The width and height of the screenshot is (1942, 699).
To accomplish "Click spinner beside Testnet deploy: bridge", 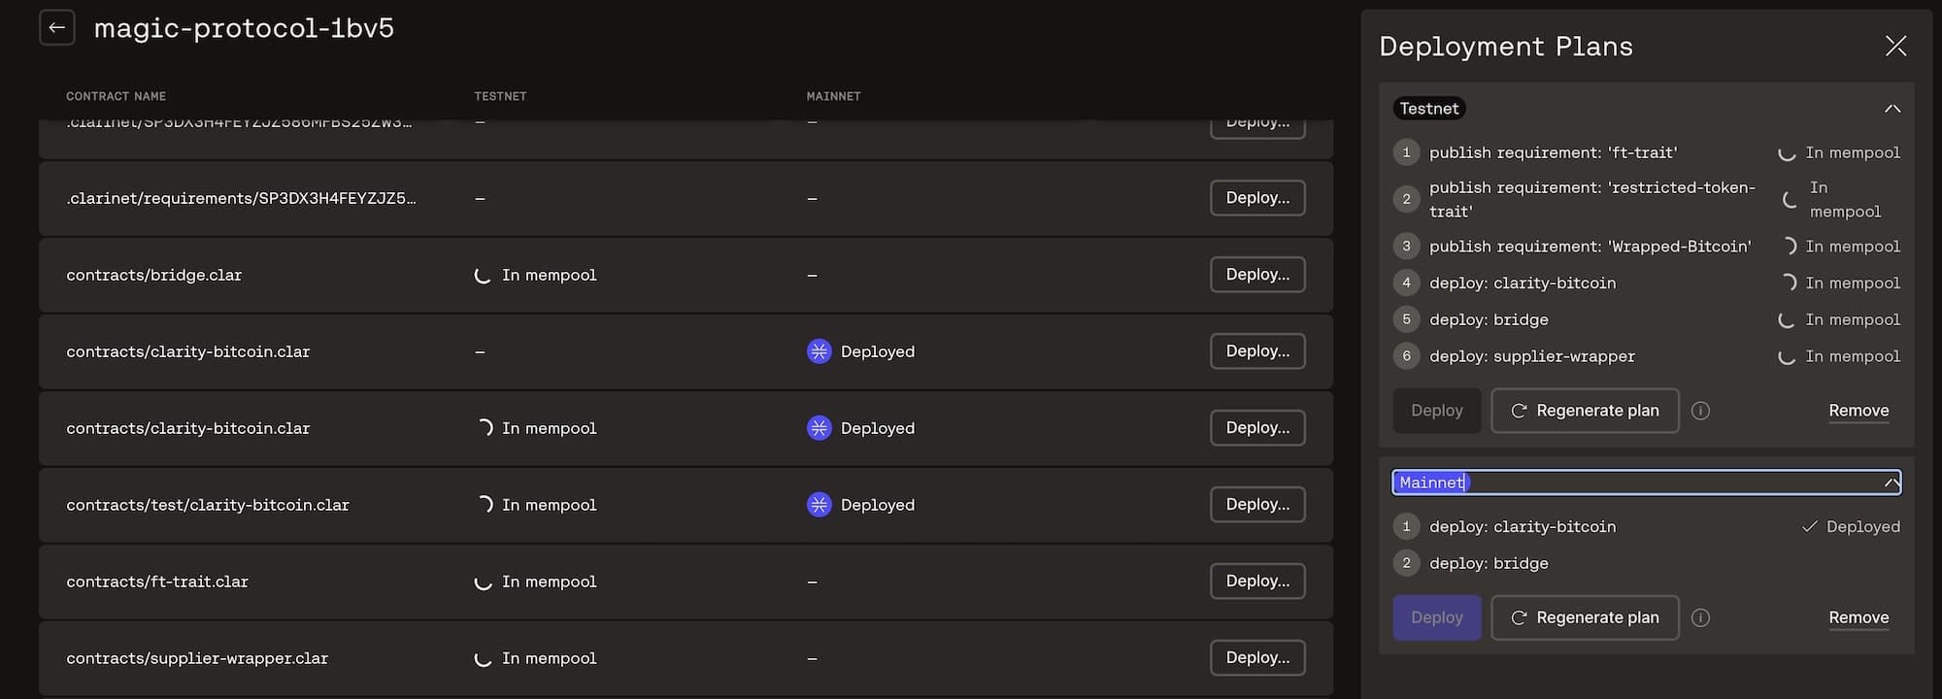I will tap(1787, 320).
